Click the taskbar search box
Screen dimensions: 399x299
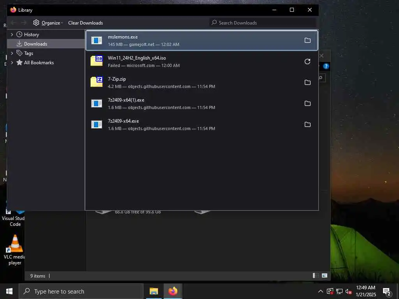click(81, 291)
